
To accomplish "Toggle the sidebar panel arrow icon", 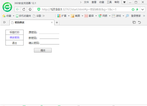I will pyautogui.click(x=5, y=22).
